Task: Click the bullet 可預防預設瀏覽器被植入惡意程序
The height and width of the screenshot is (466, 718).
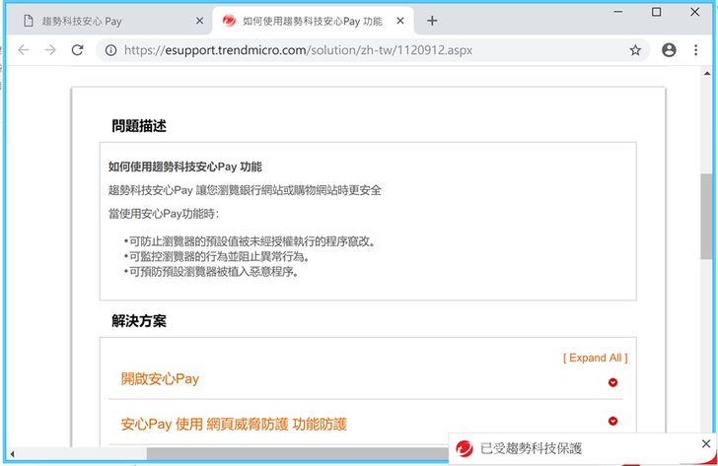Action: coord(213,272)
